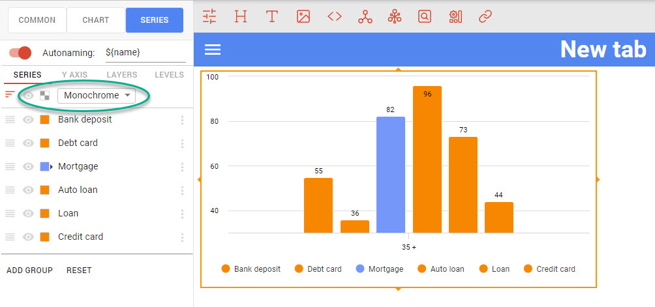This screenshot has height=307, width=655.
Task: Switch to the COMMON tab
Action: click(x=37, y=20)
